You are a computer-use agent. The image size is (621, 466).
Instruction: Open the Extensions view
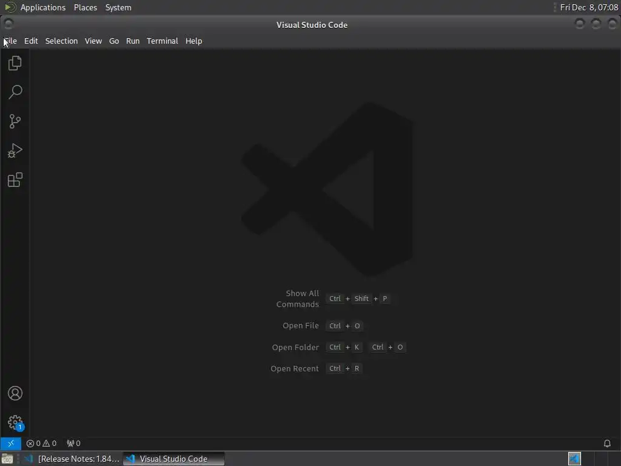tap(15, 180)
